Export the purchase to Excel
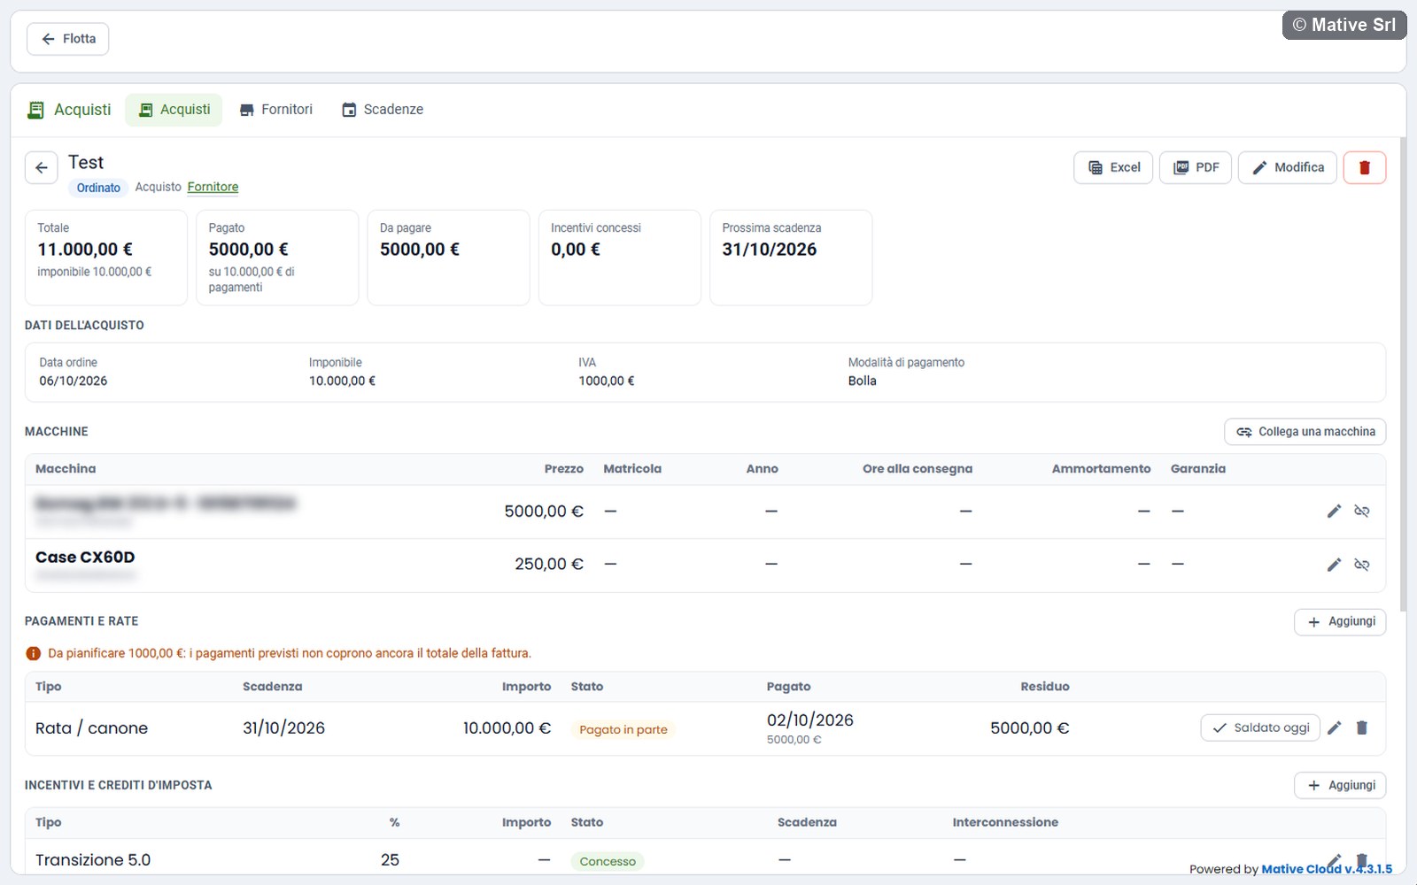This screenshot has width=1417, height=885. pos(1113,167)
